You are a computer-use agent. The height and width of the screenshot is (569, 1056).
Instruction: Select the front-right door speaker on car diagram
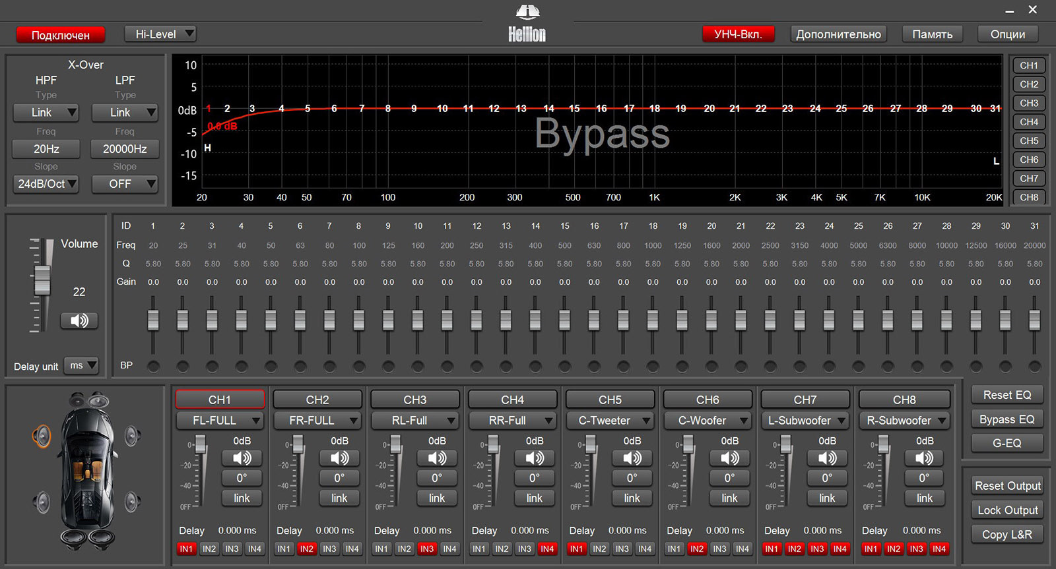click(132, 436)
